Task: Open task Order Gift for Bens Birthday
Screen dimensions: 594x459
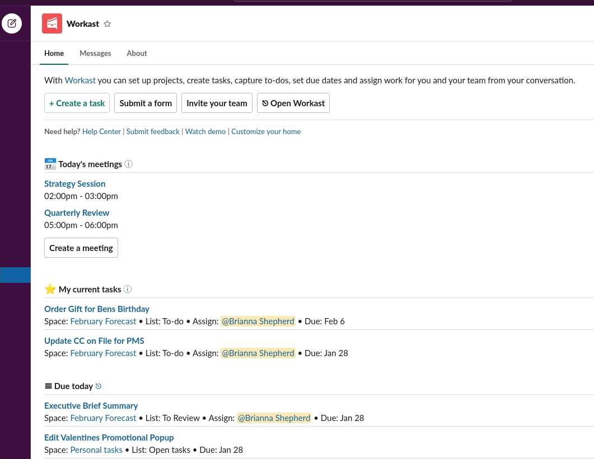Action: point(97,309)
